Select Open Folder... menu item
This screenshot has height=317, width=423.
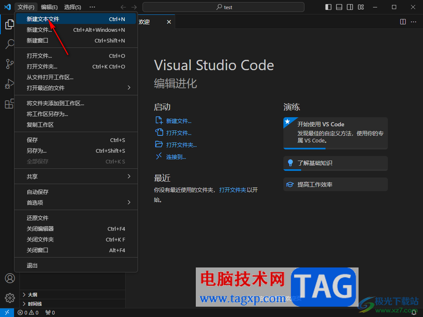pos(76,66)
